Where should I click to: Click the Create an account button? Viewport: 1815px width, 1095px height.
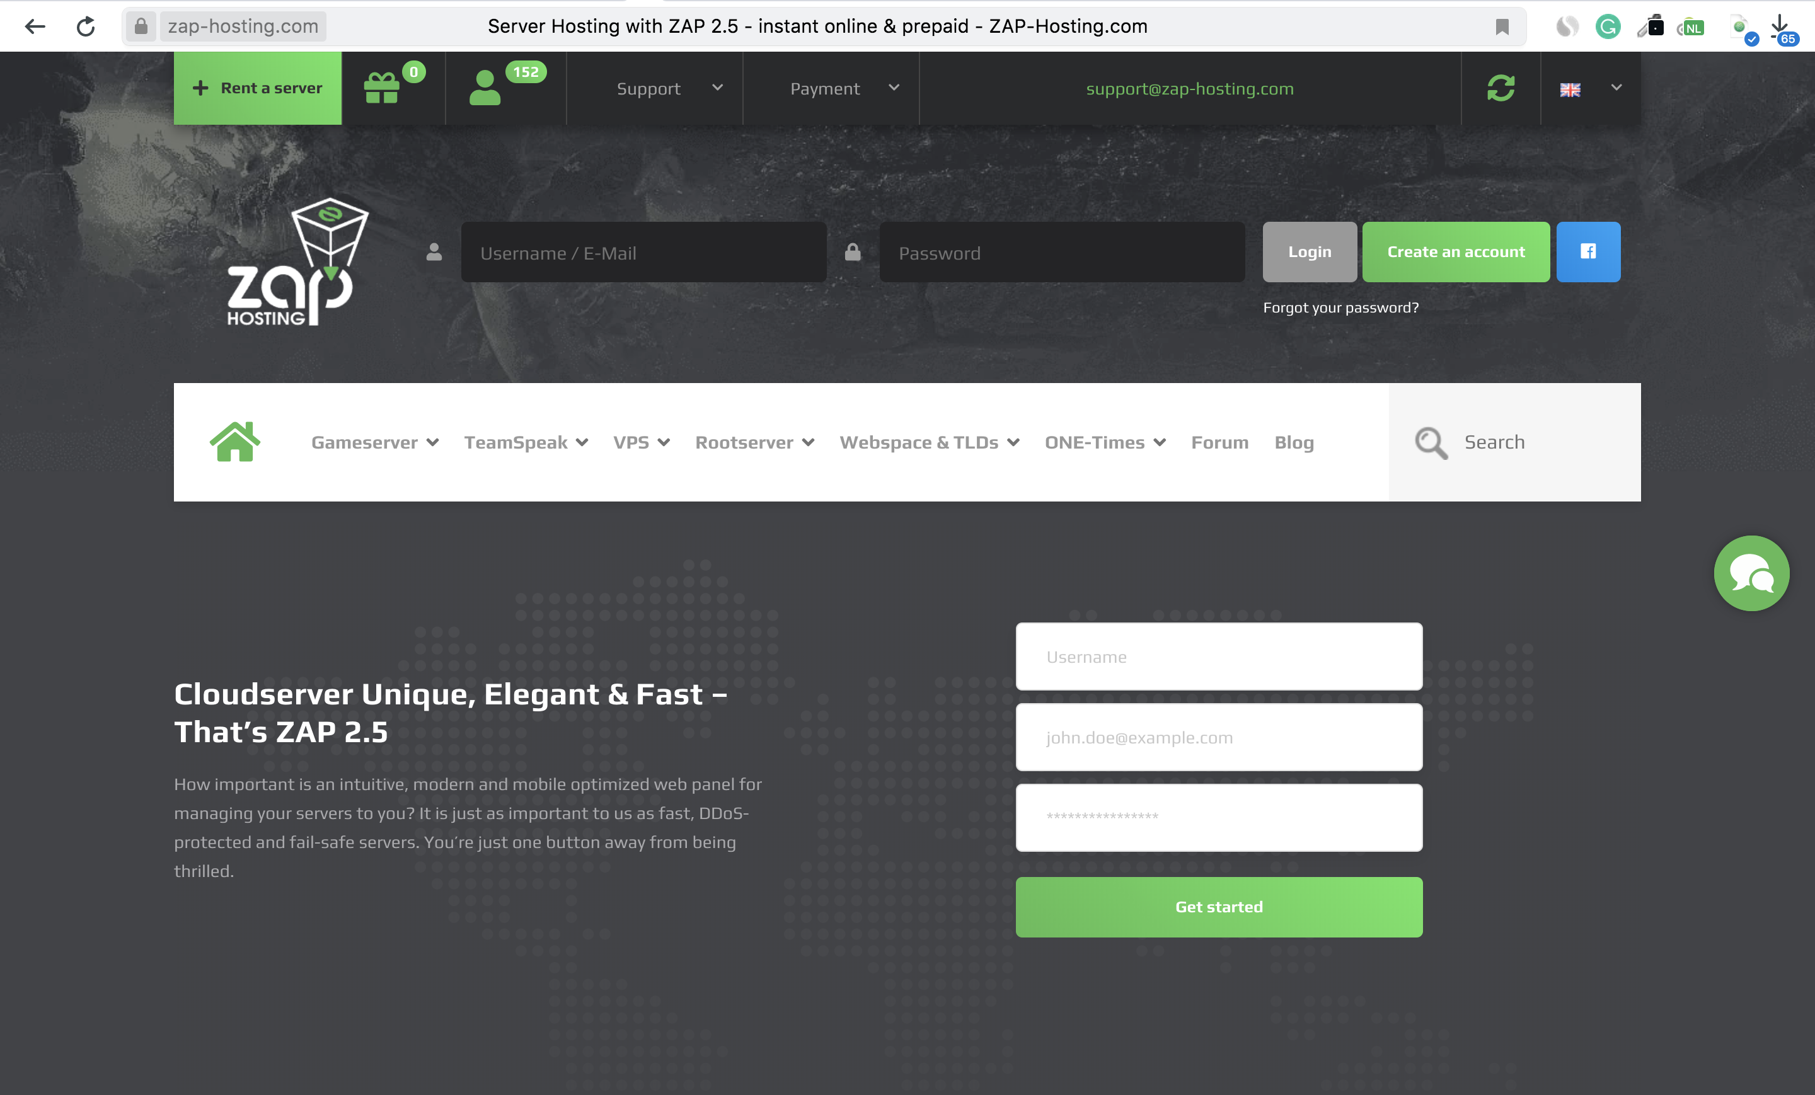[x=1456, y=251]
